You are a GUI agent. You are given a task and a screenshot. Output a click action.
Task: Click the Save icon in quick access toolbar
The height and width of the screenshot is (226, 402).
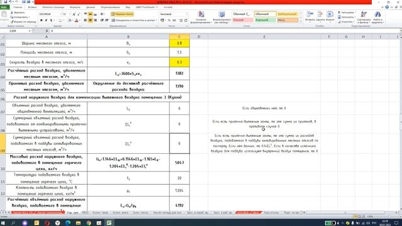[5, 2]
